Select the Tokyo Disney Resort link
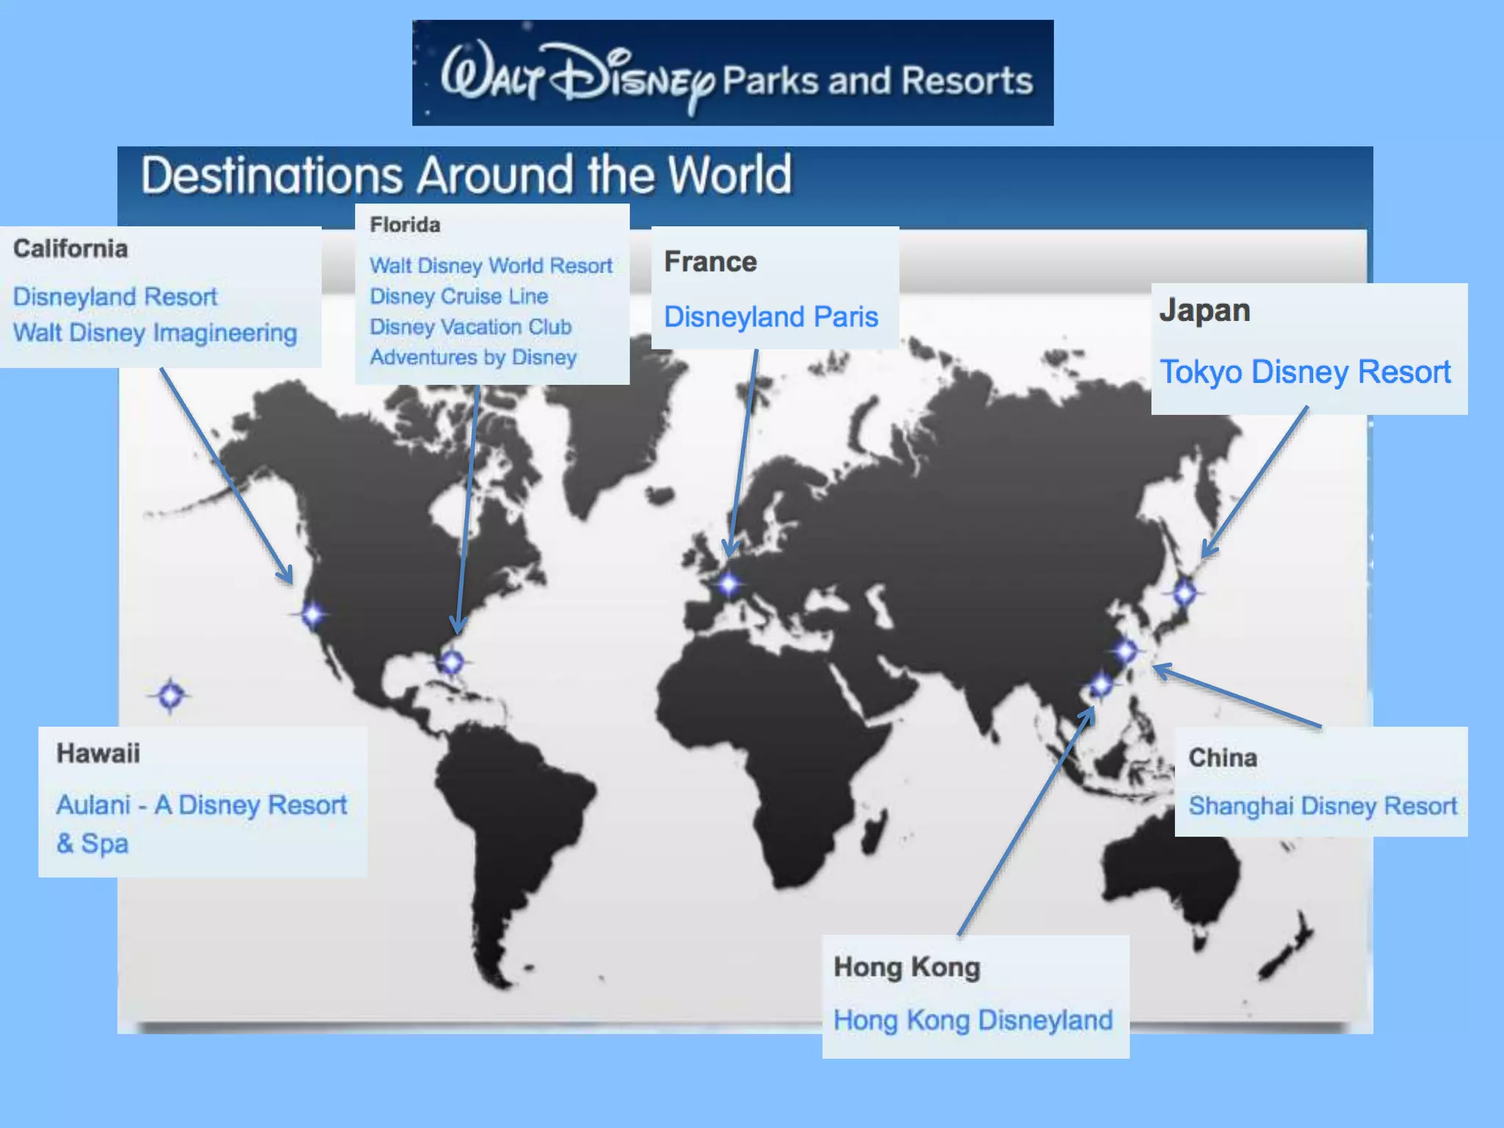 click(1306, 372)
